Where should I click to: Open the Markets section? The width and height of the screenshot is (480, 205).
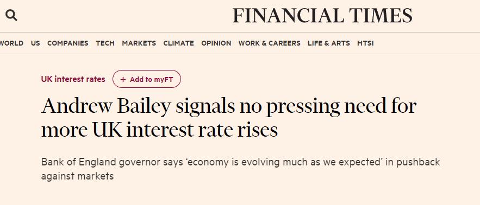[x=139, y=43]
